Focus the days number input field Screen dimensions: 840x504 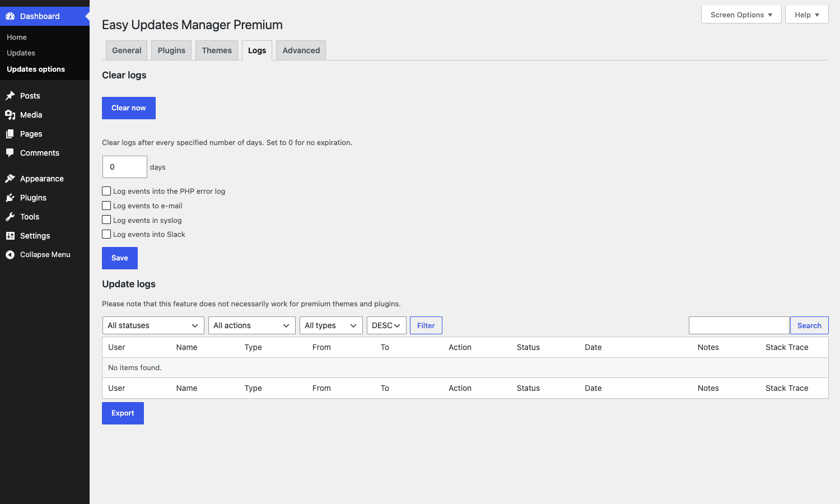point(125,167)
